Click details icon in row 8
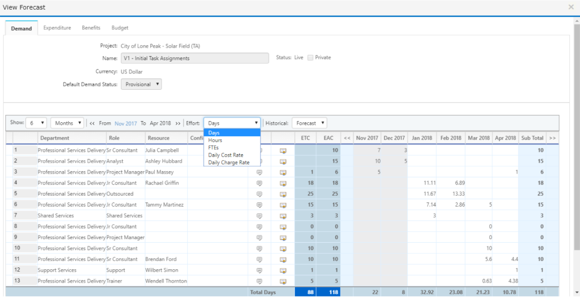The height and width of the screenshot is (300, 580). [x=283, y=227]
